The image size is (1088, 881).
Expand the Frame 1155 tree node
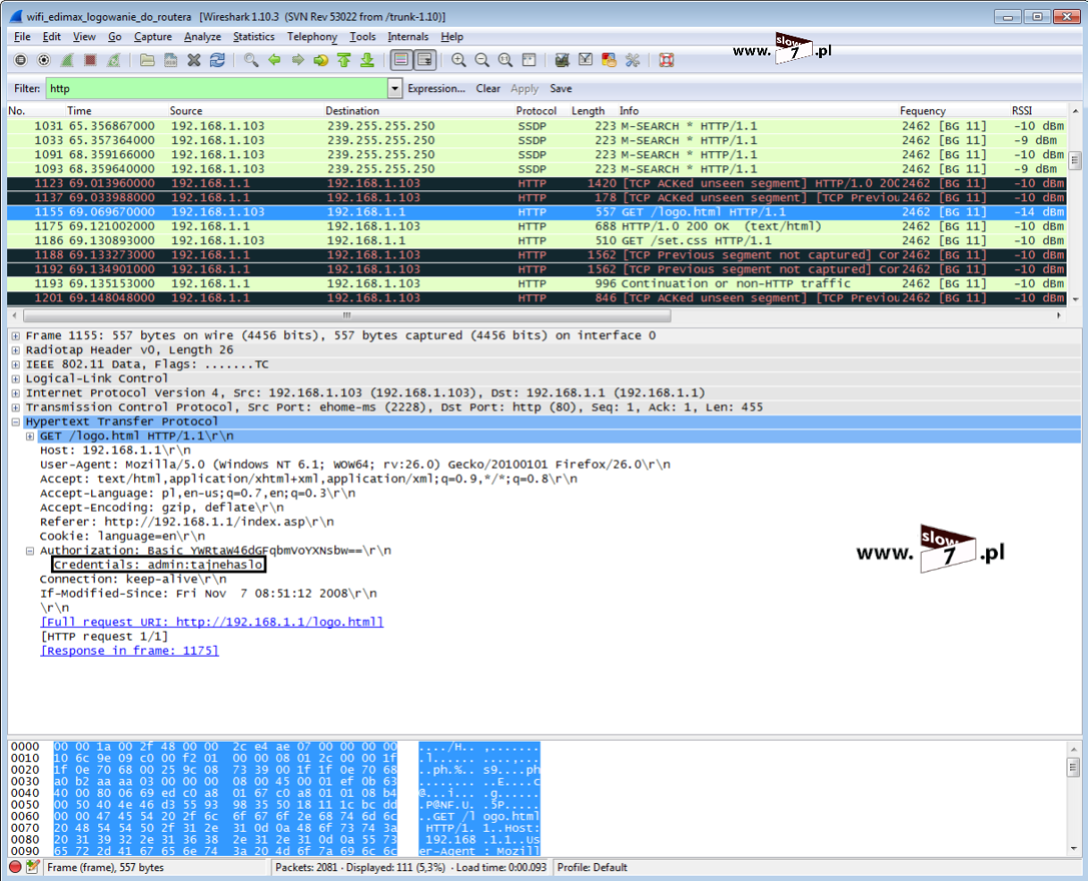pos(16,336)
